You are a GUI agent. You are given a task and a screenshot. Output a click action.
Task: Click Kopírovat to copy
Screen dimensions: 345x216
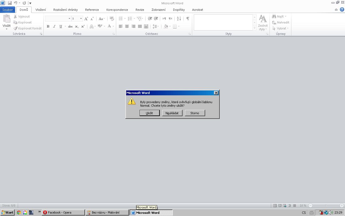(x=23, y=22)
